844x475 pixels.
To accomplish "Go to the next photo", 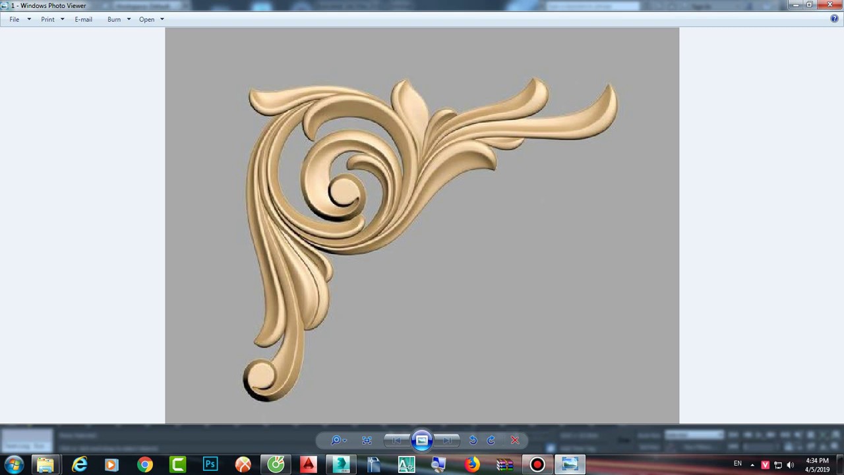I will coord(447,440).
